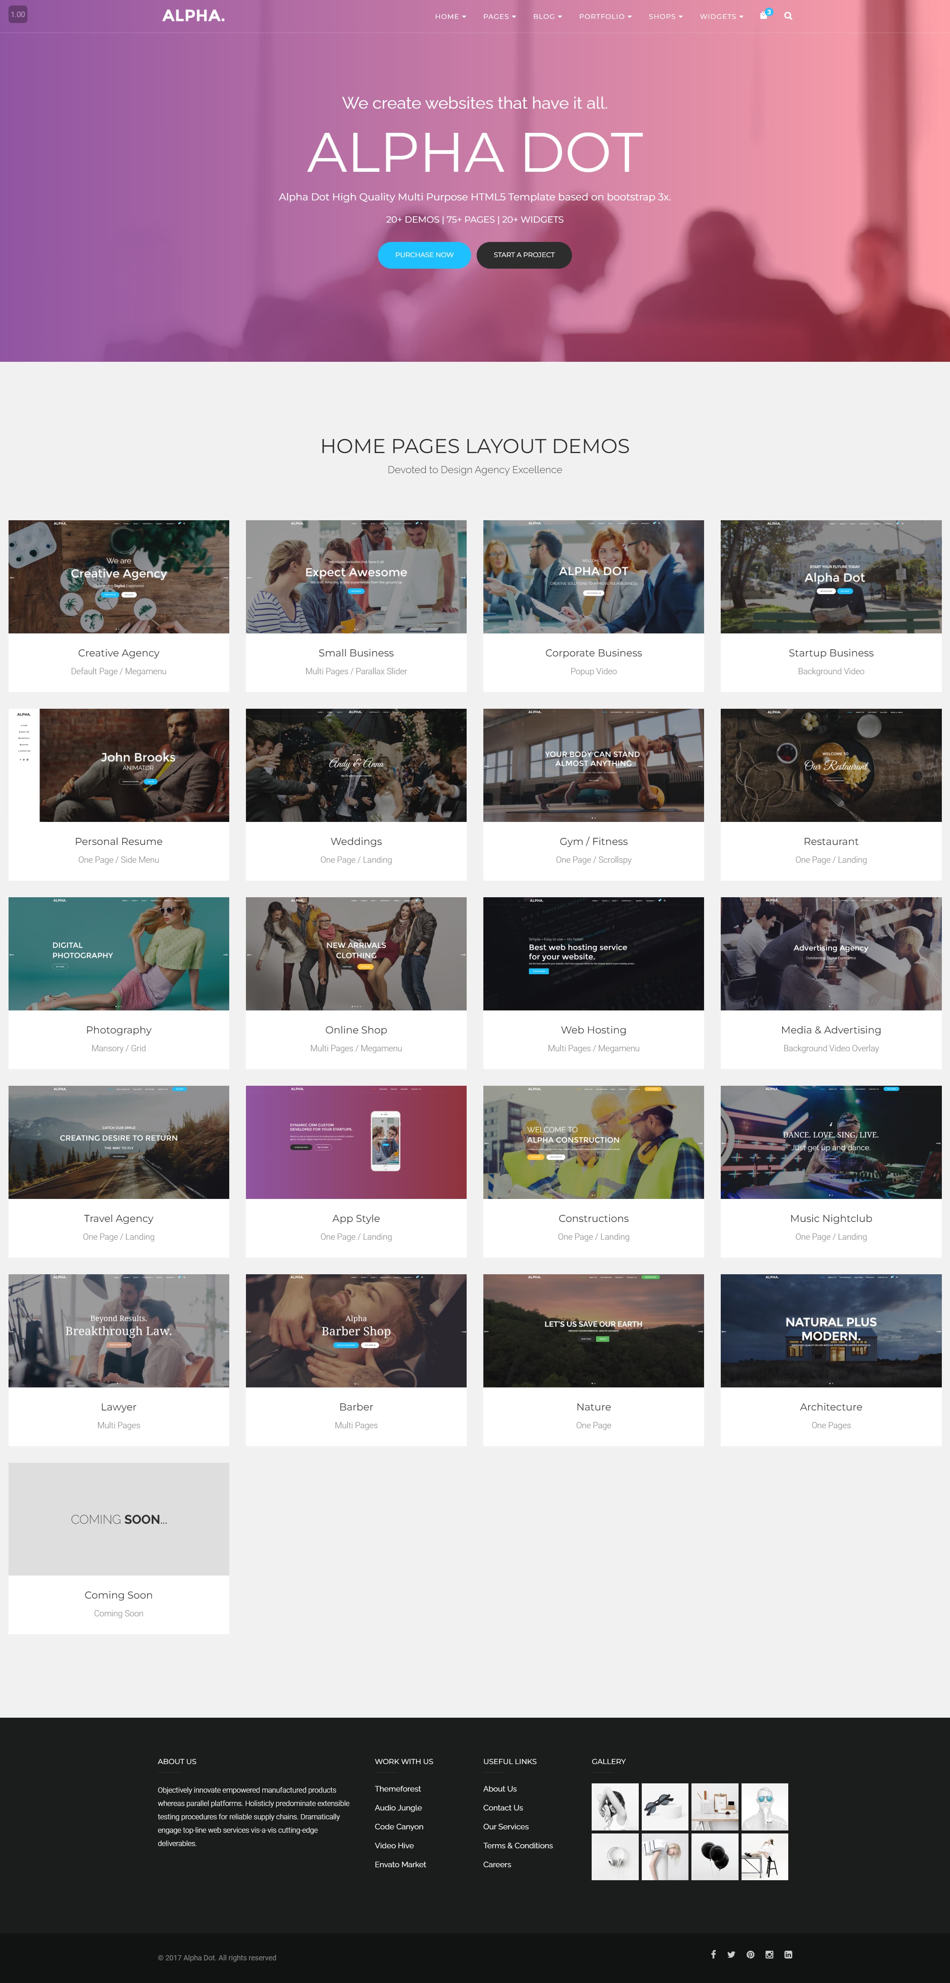
Task: Open the Constructions demo thumbnail
Action: (594, 1143)
